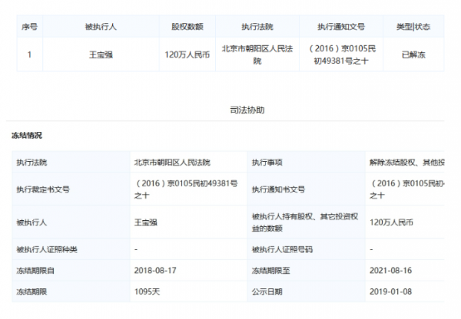The image size is (461, 319).
Task: Click 王宝强 in the top table row
Action: (x=101, y=54)
